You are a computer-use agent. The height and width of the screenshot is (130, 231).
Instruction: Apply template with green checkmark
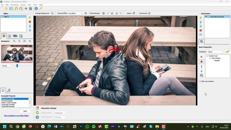pos(227,52)
